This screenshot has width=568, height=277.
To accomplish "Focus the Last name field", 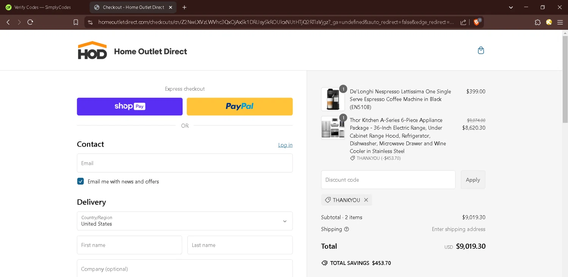I will coord(240,245).
